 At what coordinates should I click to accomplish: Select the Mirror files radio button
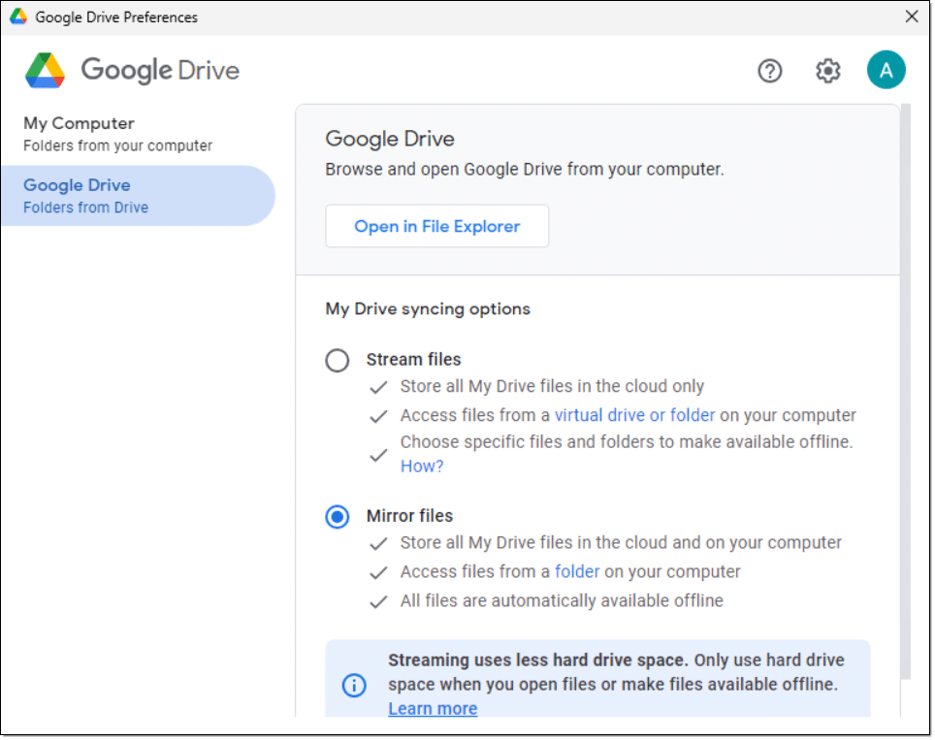tap(337, 517)
